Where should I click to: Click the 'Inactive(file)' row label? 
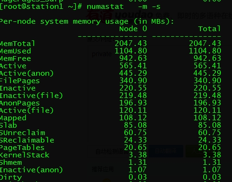coord(31,96)
